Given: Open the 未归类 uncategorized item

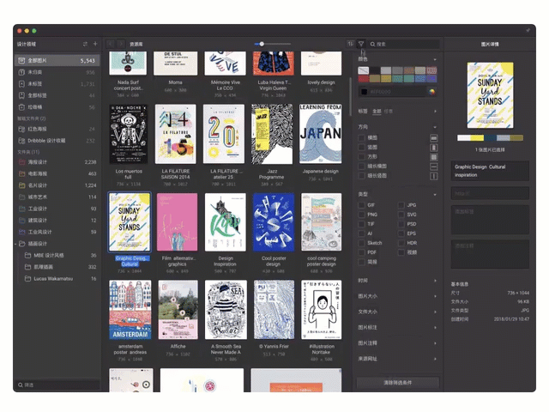Looking at the screenshot, I should (57, 72).
